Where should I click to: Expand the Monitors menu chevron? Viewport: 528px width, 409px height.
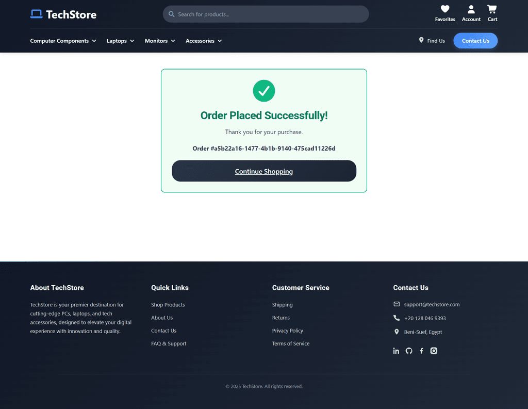tap(173, 41)
